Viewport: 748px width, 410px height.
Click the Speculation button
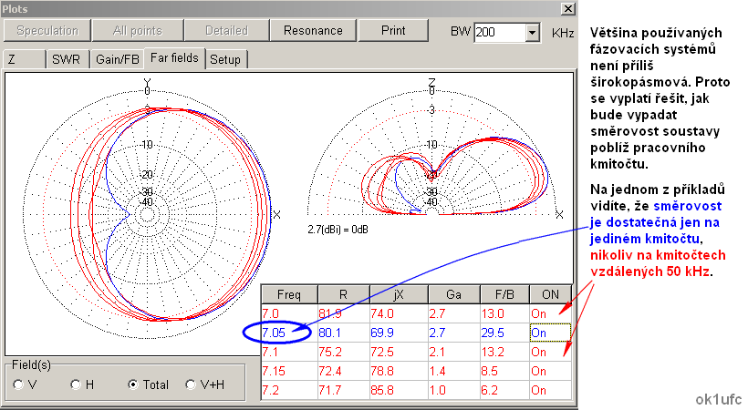47,30
